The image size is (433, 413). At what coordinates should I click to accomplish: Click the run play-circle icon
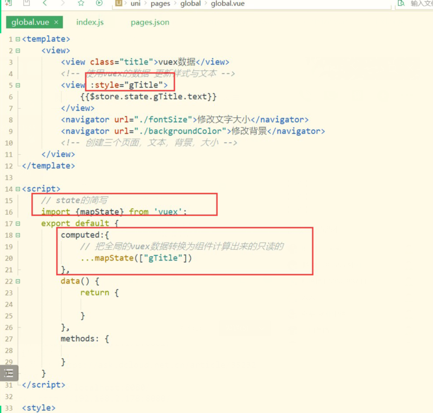coord(99,3)
